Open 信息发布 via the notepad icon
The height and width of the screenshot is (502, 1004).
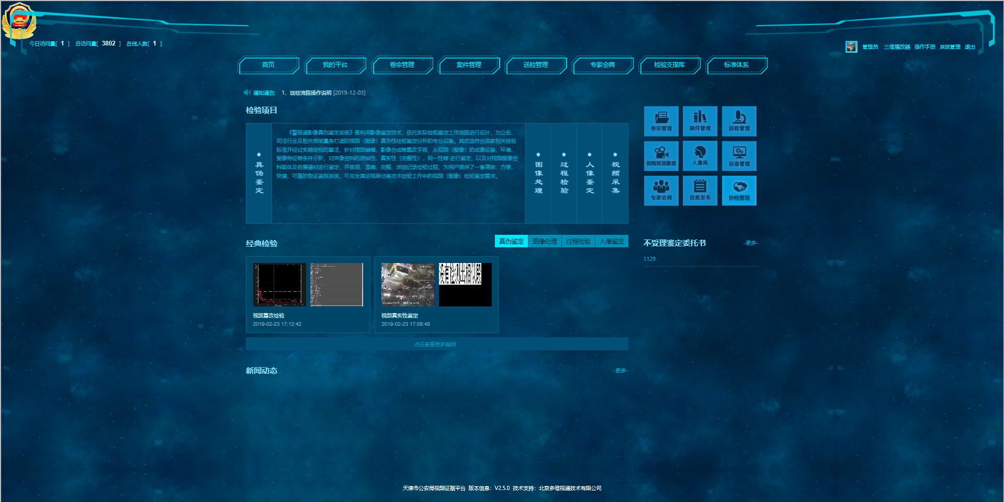point(700,190)
